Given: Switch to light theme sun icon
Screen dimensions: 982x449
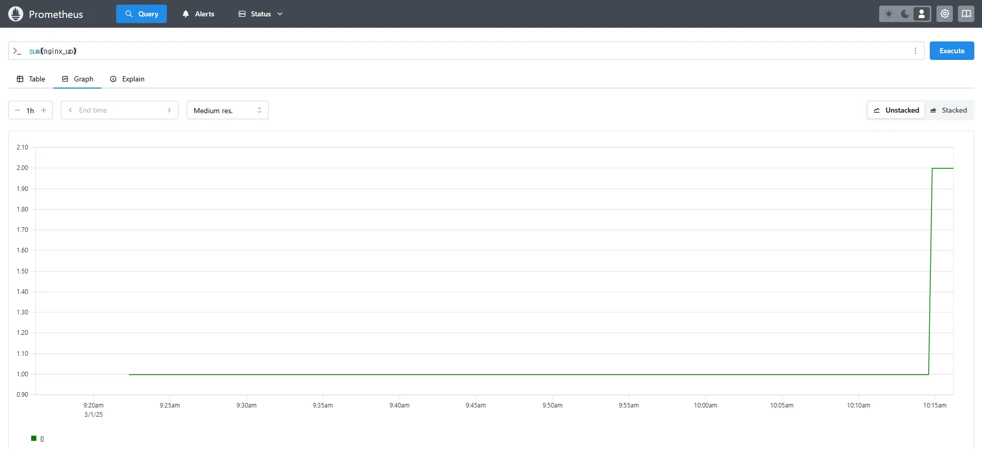Looking at the screenshot, I should pyautogui.click(x=889, y=14).
